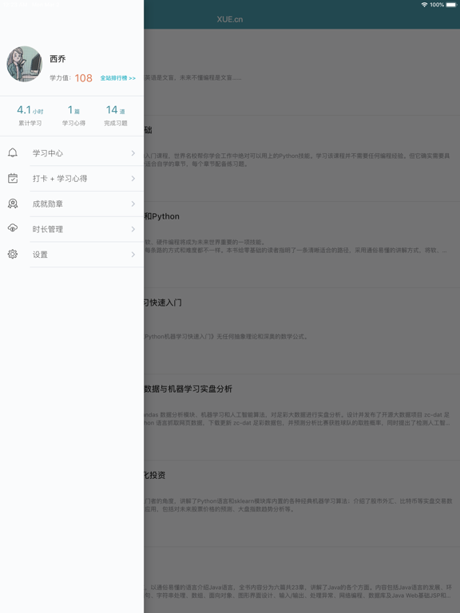Tap the username 西乔
This screenshot has height=613, width=460.
tap(57, 59)
